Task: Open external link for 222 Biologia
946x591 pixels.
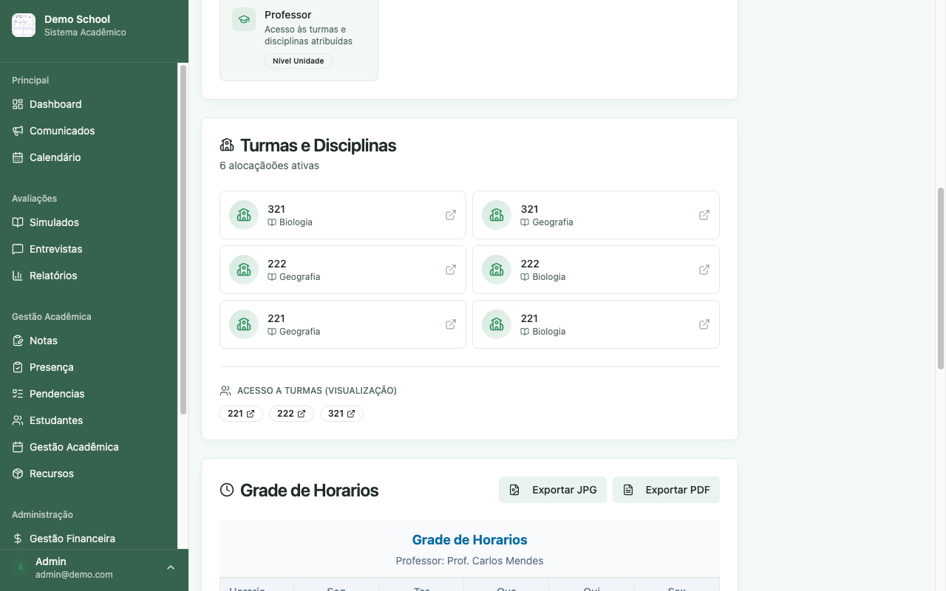Action: tap(704, 270)
